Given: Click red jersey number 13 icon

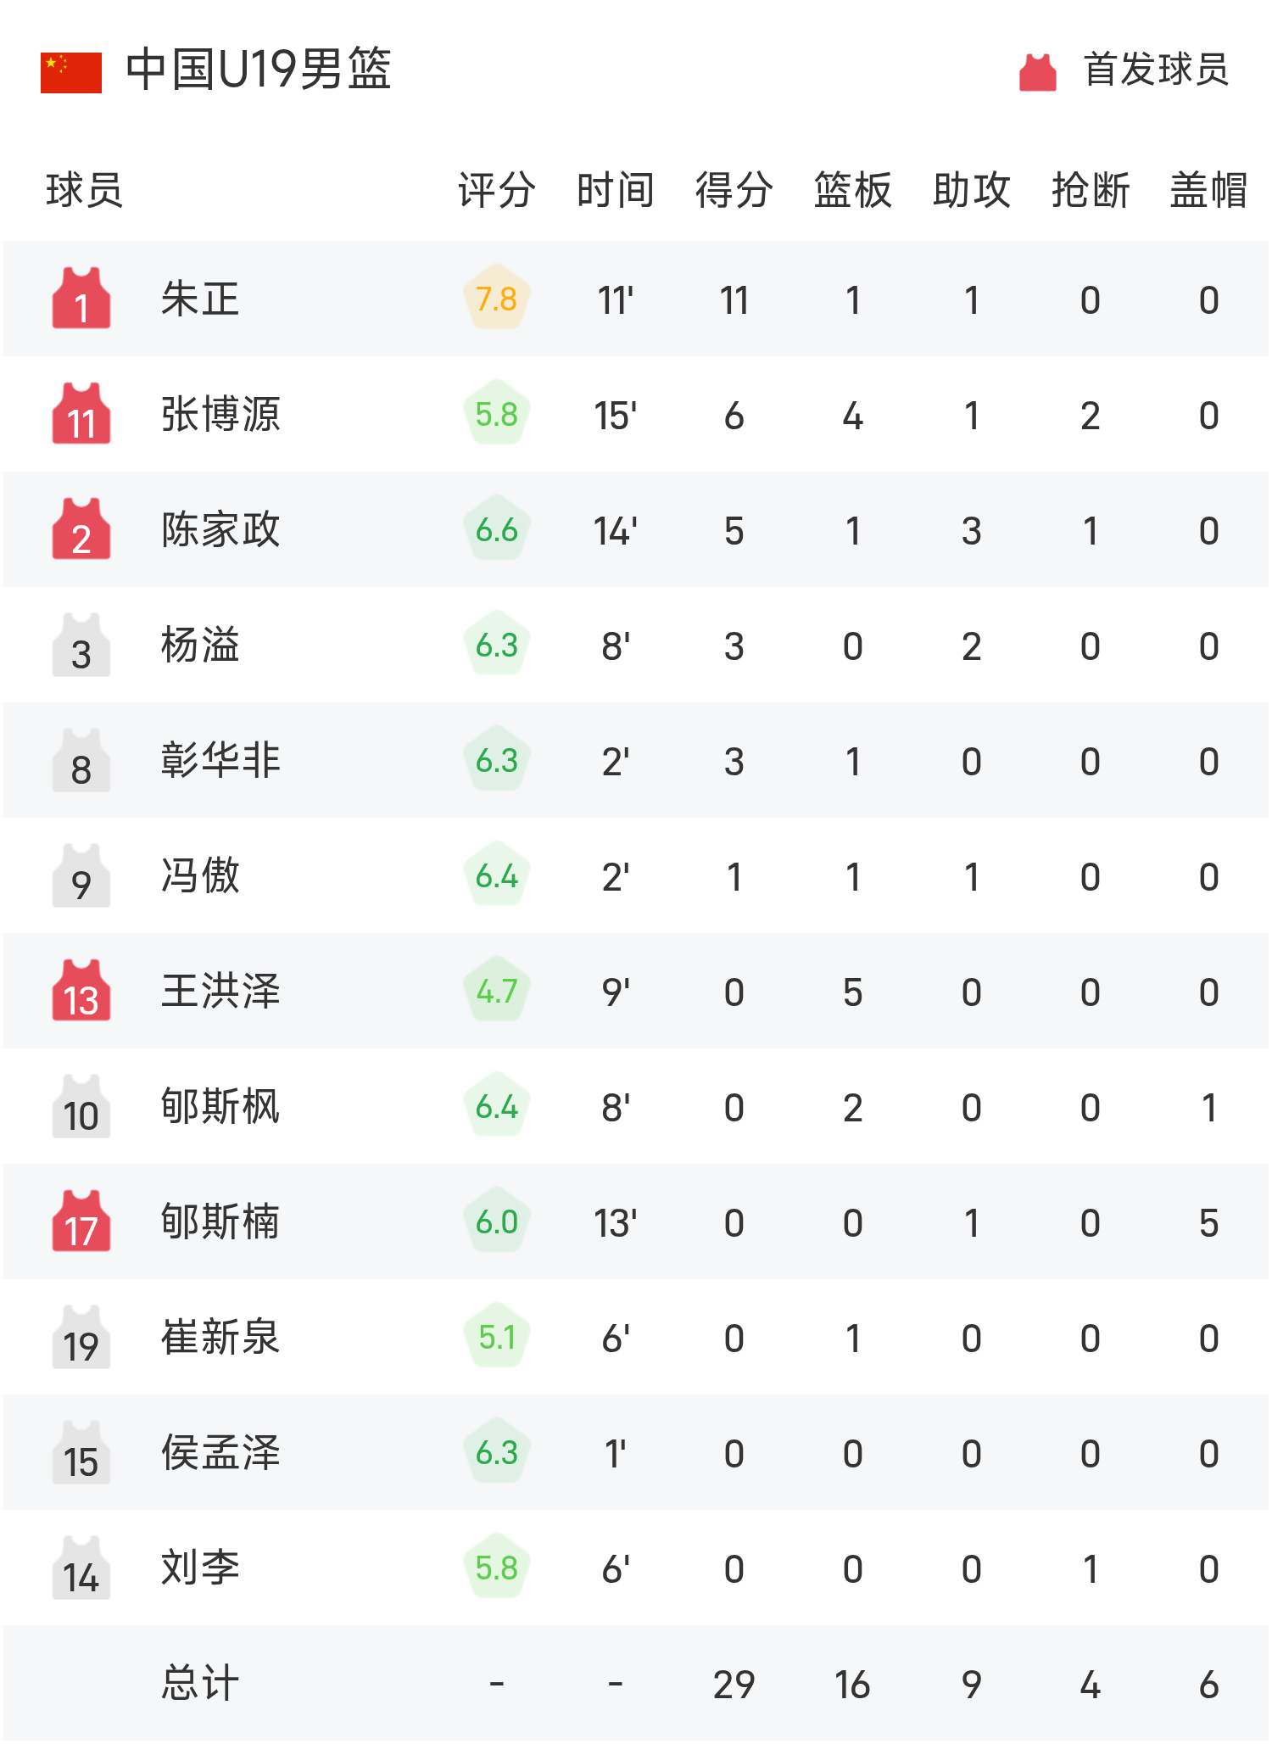Looking at the screenshot, I should click(x=81, y=991).
